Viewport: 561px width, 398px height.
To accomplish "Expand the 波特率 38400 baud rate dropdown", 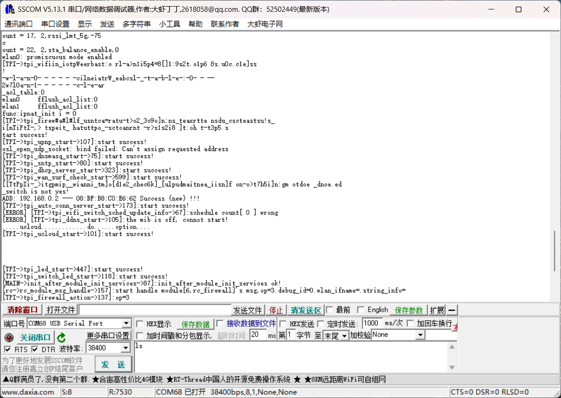I will [x=125, y=348].
